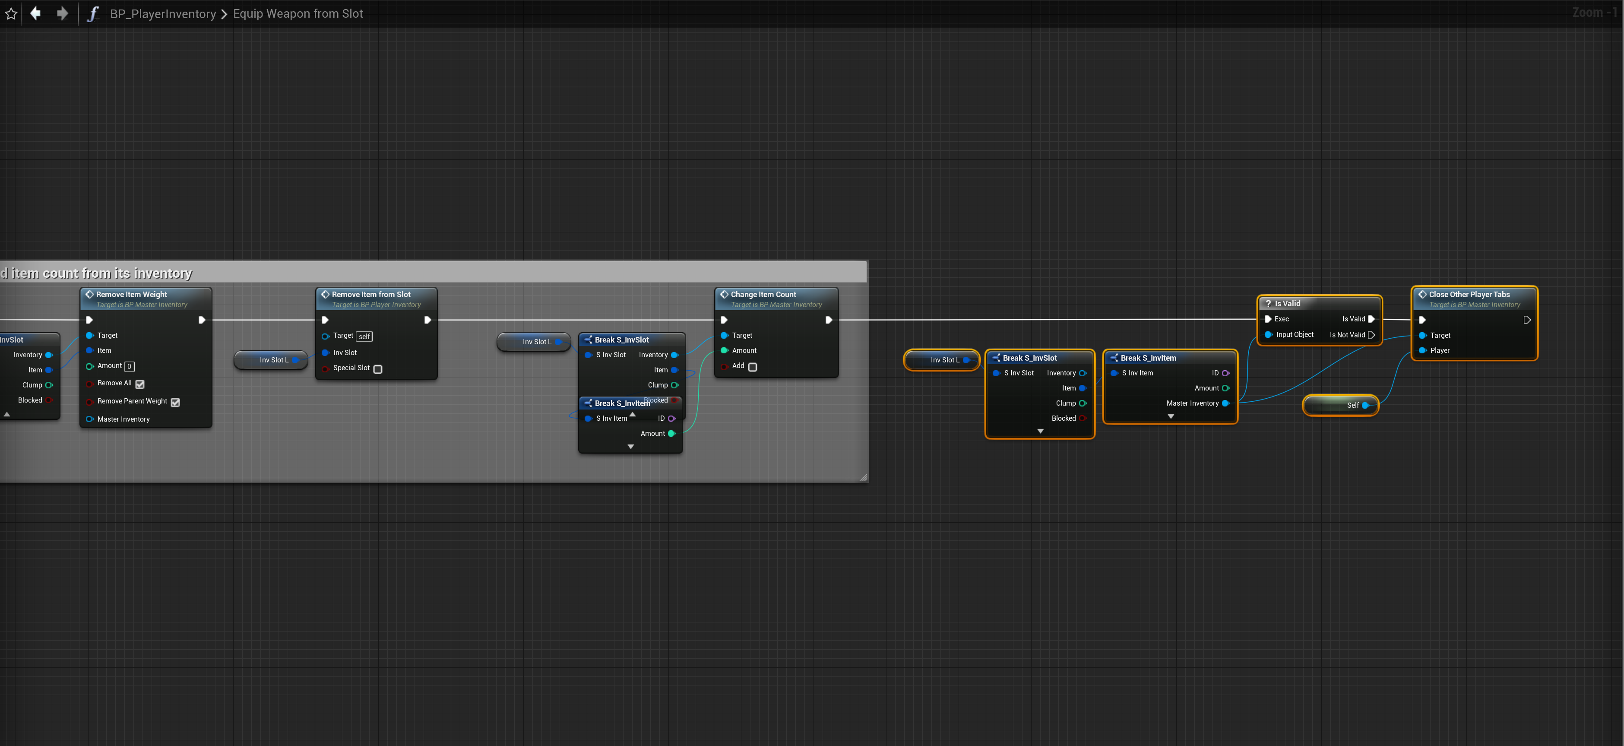Expand the selected Break S_InvItem node arrow
The width and height of the screenshot is (1624, 746).
tap(1170, 416)
